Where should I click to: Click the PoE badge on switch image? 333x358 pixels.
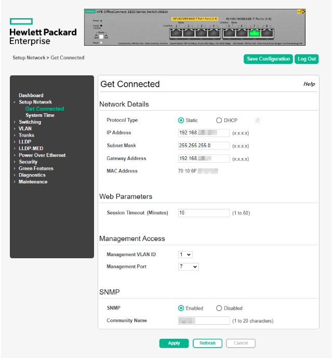point(301,11)
